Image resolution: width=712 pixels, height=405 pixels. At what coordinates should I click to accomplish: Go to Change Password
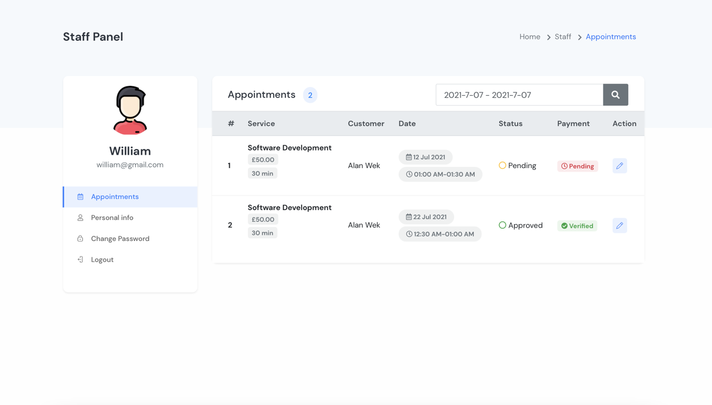pyautogui.click(x=120, y=239)
